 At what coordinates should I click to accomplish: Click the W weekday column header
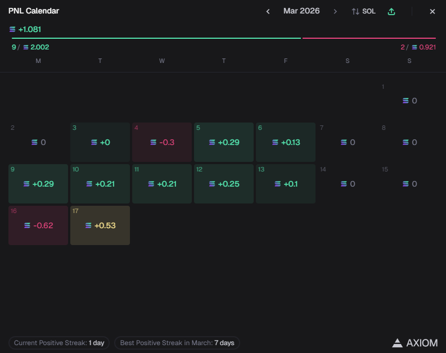pos(162,61)
